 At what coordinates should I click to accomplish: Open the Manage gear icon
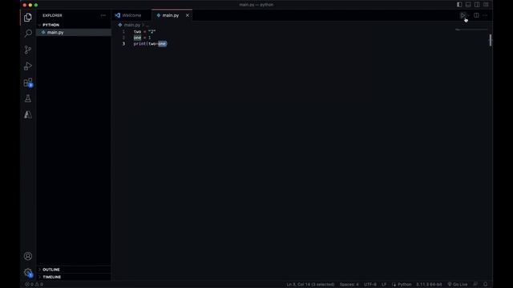pyautogui.click(x=28, y=272)
